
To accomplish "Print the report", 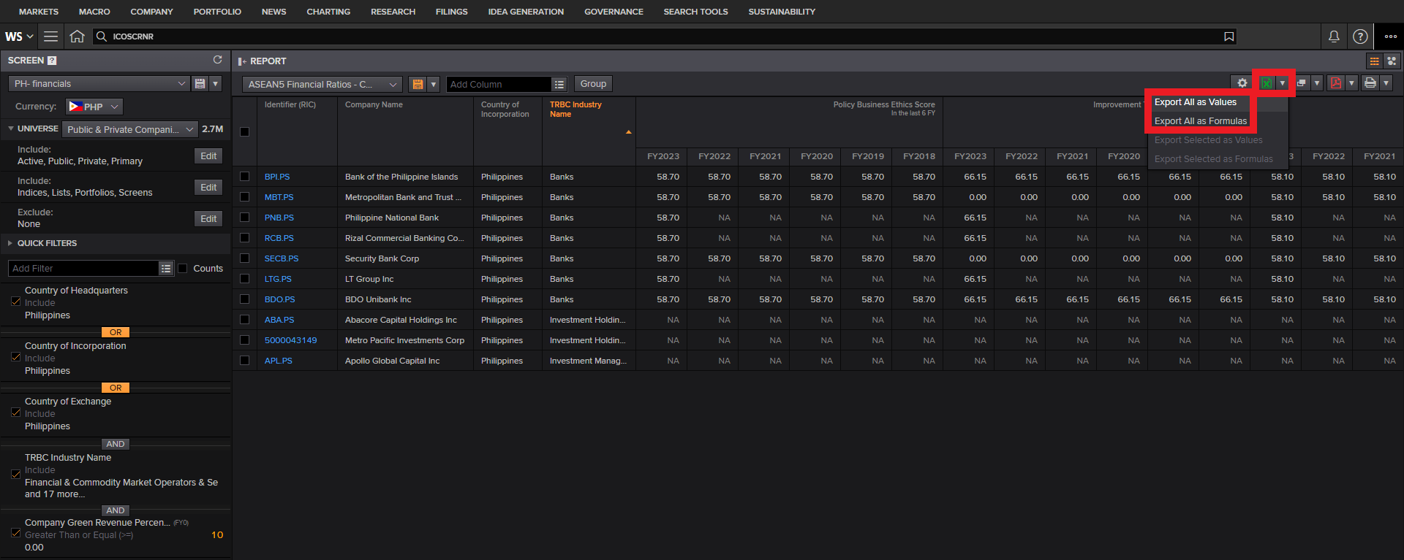I will point(1370,83).
